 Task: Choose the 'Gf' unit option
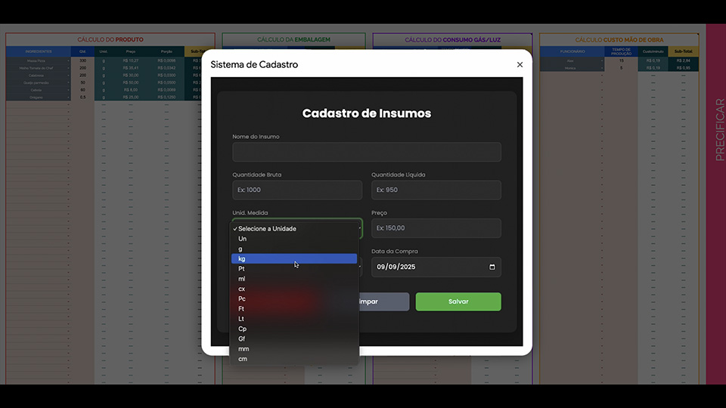click(241, 339)
